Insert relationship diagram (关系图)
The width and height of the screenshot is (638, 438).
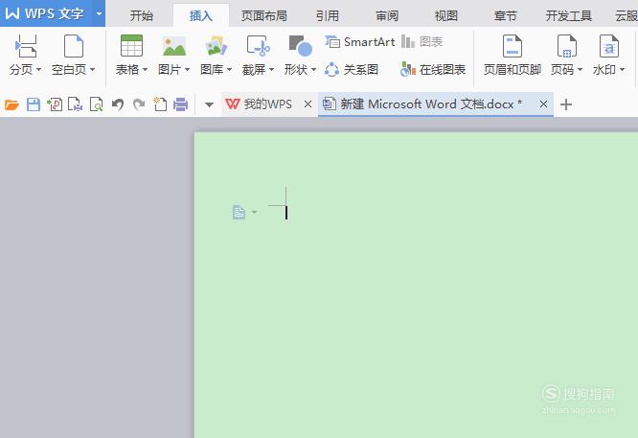click(x=352, y=70)
